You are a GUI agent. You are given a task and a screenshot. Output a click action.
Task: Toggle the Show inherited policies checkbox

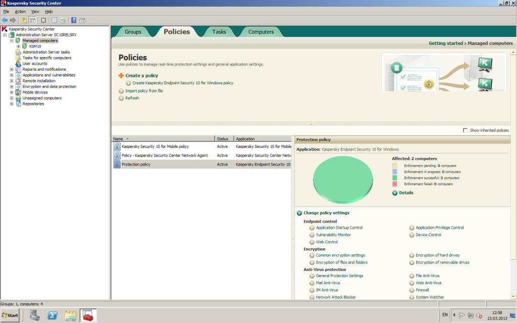coord(465,130)
